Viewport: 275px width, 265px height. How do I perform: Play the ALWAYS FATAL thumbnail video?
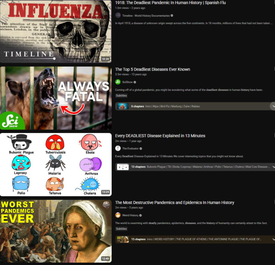[x=56, y=98]
